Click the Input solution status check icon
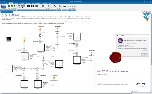Viewport: 152px width, 94px height. click(9, 6)
